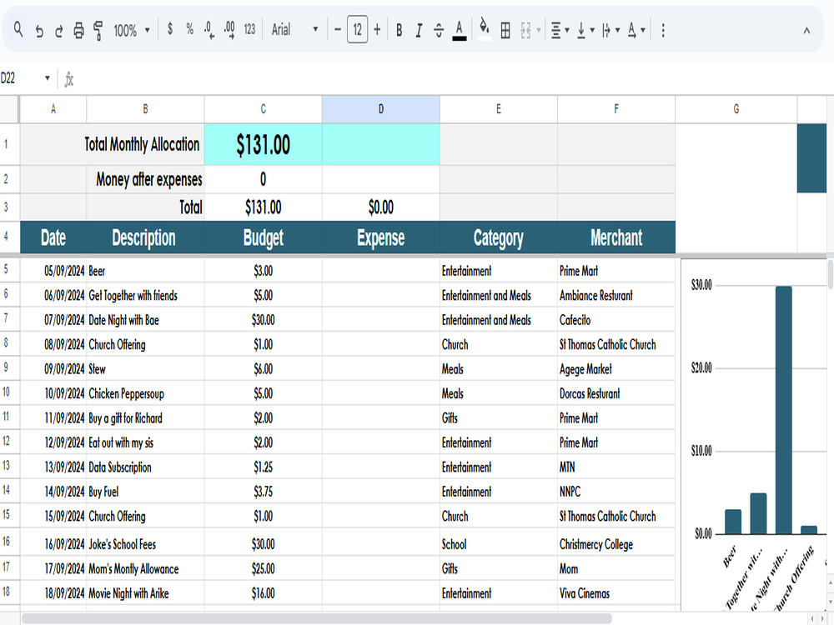The height and width of the screenshot is (625, 834).
Task: Click the Money after expenses value cell
Action: click(x=263, y=179)
